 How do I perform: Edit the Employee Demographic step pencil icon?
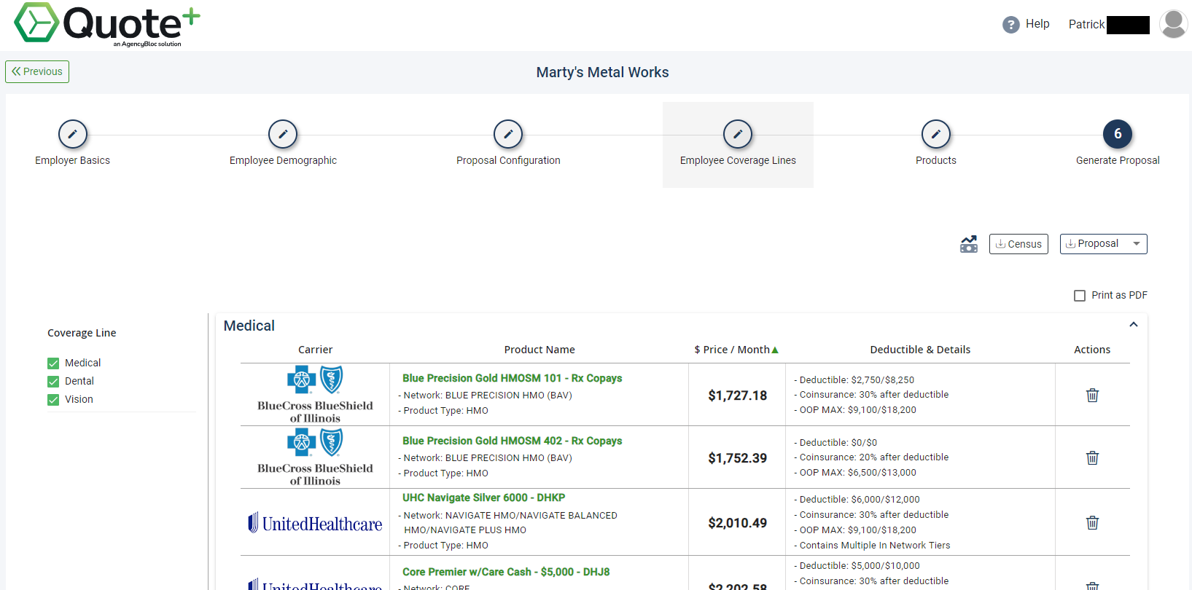[283, 134]
